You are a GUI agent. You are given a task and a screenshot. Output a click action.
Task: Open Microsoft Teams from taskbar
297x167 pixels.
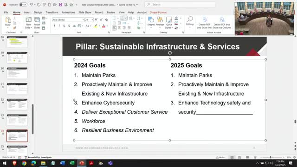(x=110, y=163)
